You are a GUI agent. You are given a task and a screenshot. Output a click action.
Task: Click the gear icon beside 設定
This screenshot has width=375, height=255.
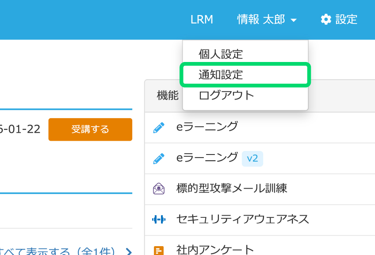[326, 19]
